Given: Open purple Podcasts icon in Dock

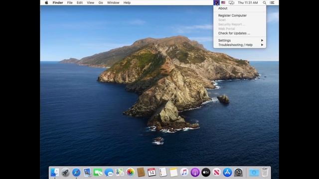Looking at the screenshot, I should coord(195,173).
